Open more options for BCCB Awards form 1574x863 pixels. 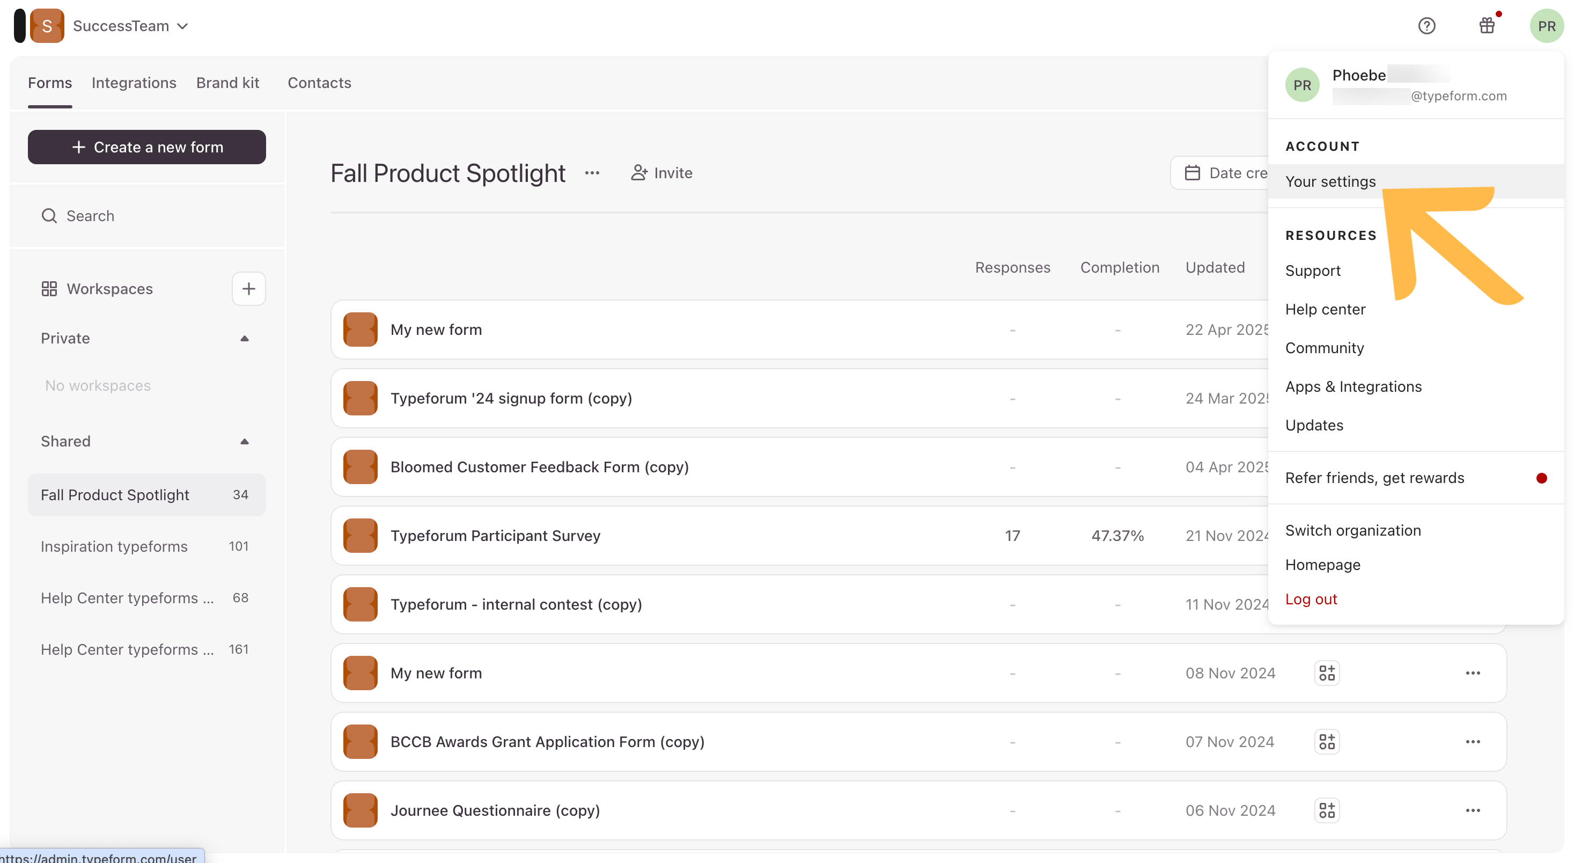(x=1473, y=741)
